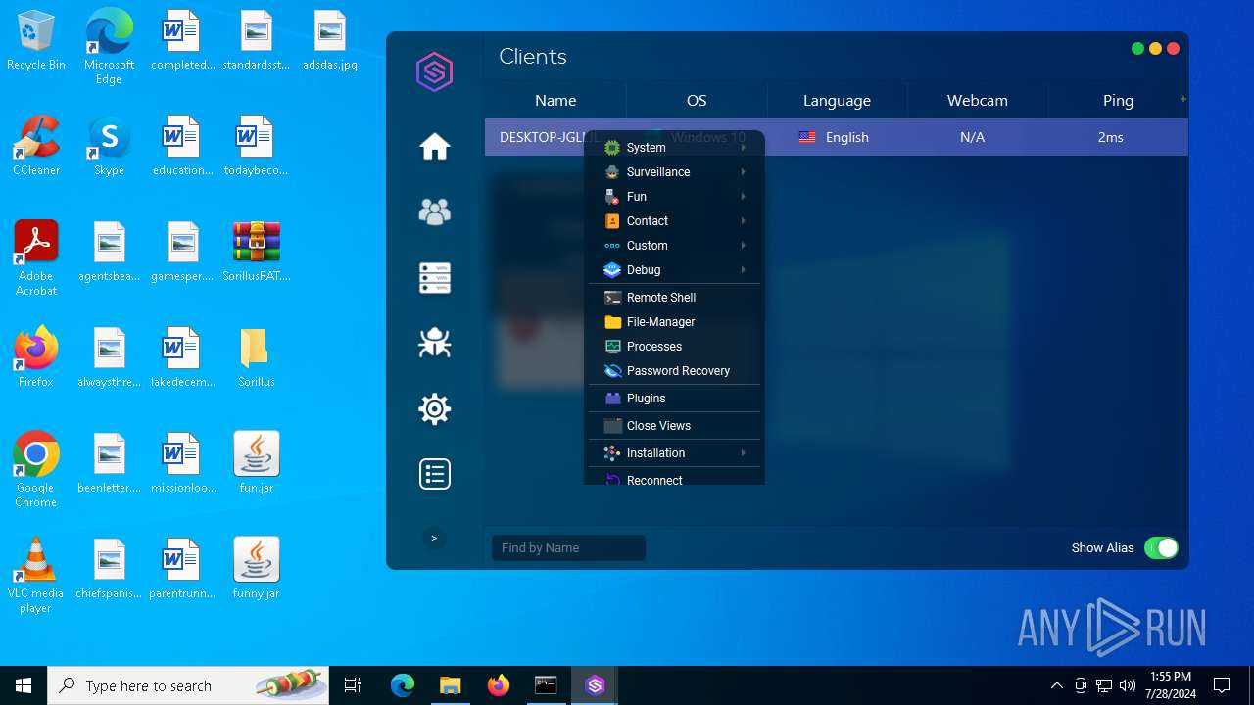The height and width of the screenshot is (705, 1254).
Task: Open the Installation submenu
Action: click(x=674, y=453)
